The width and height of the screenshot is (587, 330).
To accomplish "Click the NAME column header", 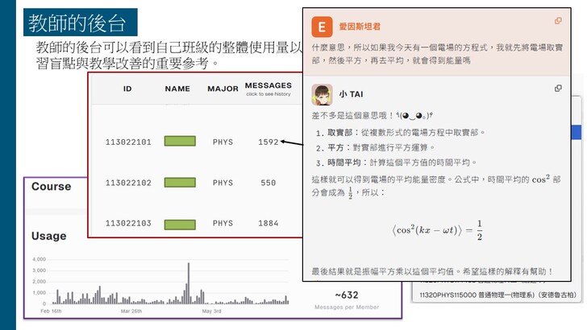I will tap(180, 88).
